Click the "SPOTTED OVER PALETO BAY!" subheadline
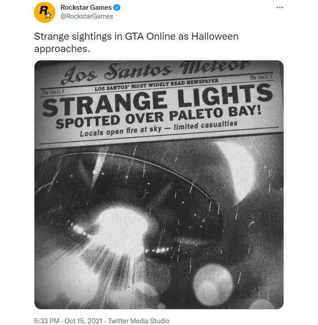The image size is (318, 325). click(x=160, y=116)
